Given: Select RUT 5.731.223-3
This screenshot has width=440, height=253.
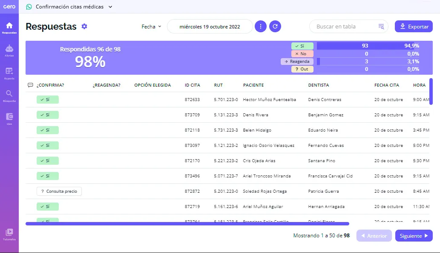Looking at the screenshot, I should 226,130.
